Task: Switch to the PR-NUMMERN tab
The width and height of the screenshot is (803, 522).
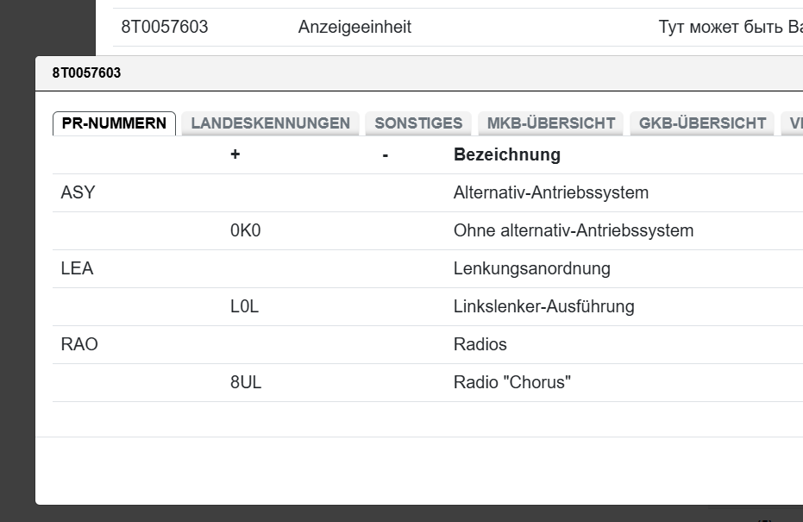Action: click(114, 123)
